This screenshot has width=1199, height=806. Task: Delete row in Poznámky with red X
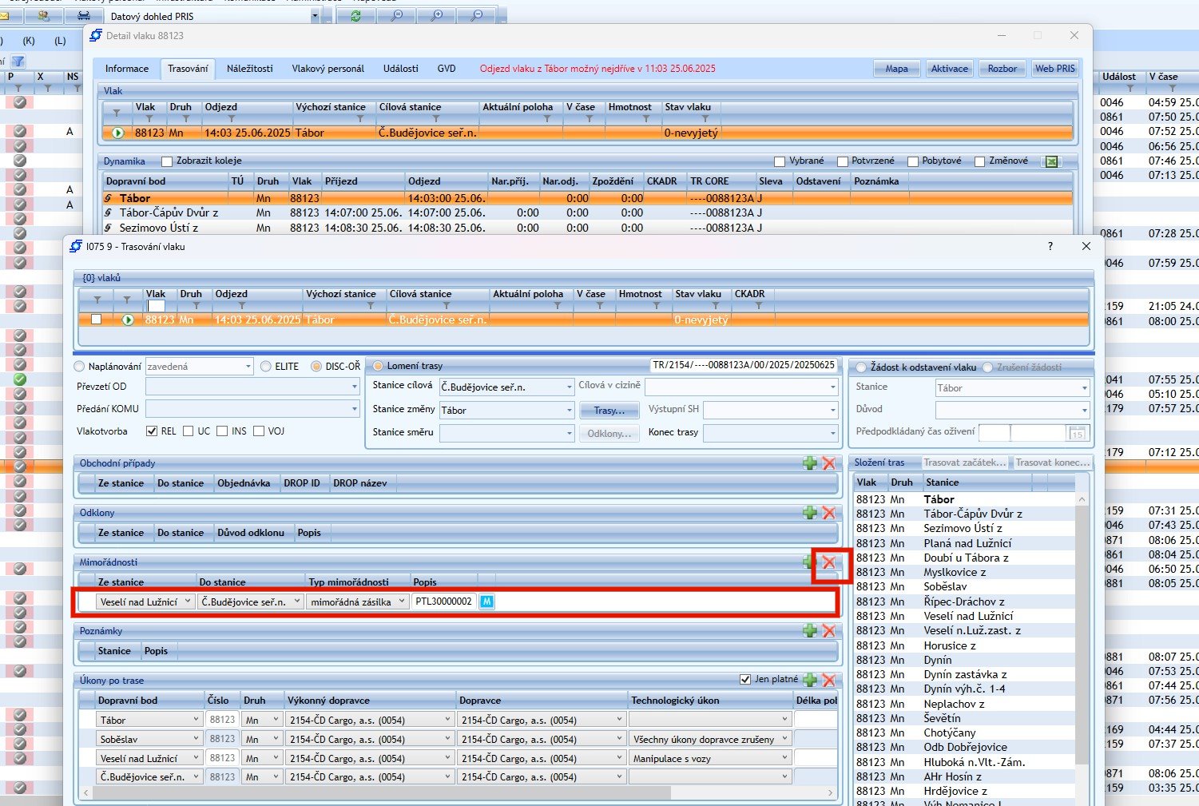point(829,631)
